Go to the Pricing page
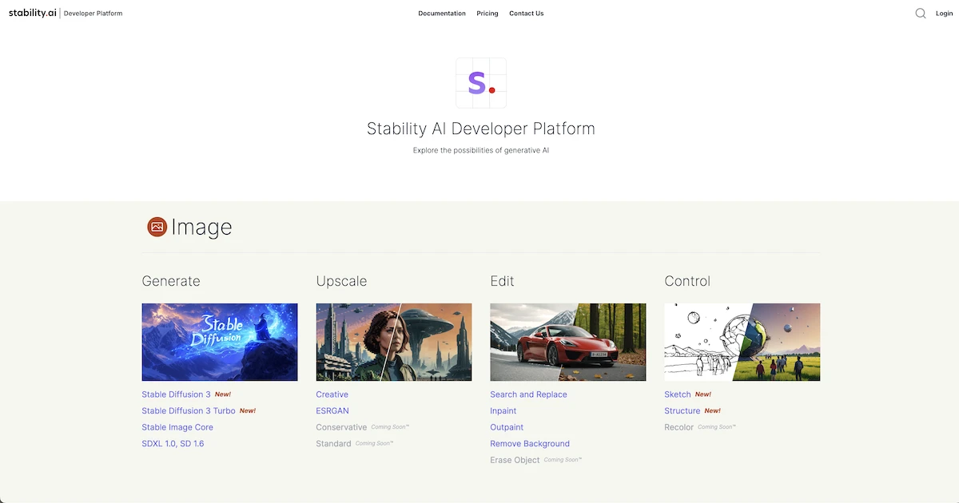 point(487,14)
